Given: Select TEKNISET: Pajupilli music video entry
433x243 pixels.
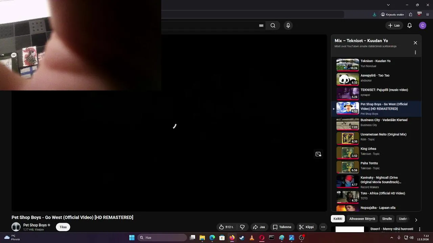Looking at the screenshot, I should [x=376, y=93].
